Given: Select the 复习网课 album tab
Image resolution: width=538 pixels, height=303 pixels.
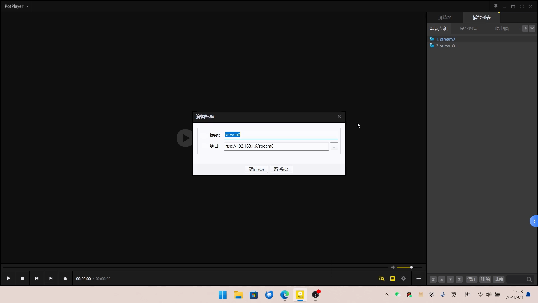Looking at the screenshot, I should pyautogui.click(x=469, y=29).
